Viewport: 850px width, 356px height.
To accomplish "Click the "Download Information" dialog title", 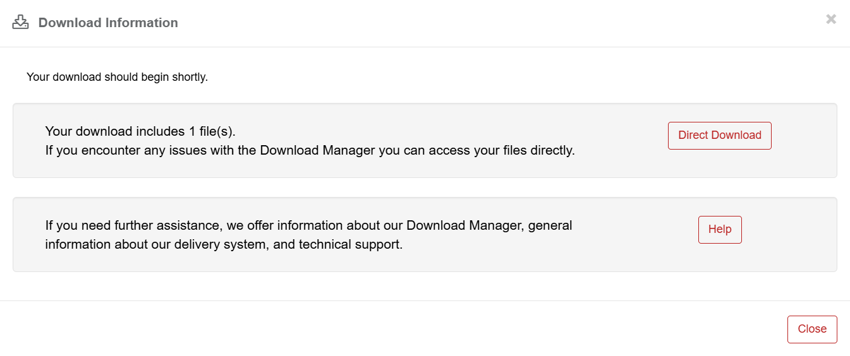I will (x=108, y=23).
